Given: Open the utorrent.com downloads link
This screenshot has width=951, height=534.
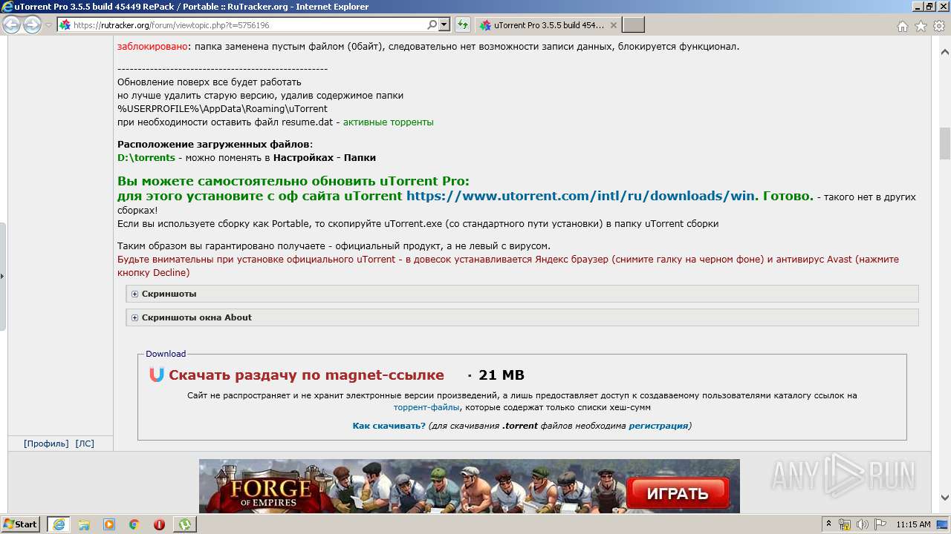Looking at the screenshot, I should click(581, 196).
